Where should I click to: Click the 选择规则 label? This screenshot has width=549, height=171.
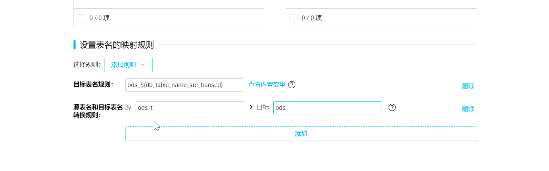87,65
